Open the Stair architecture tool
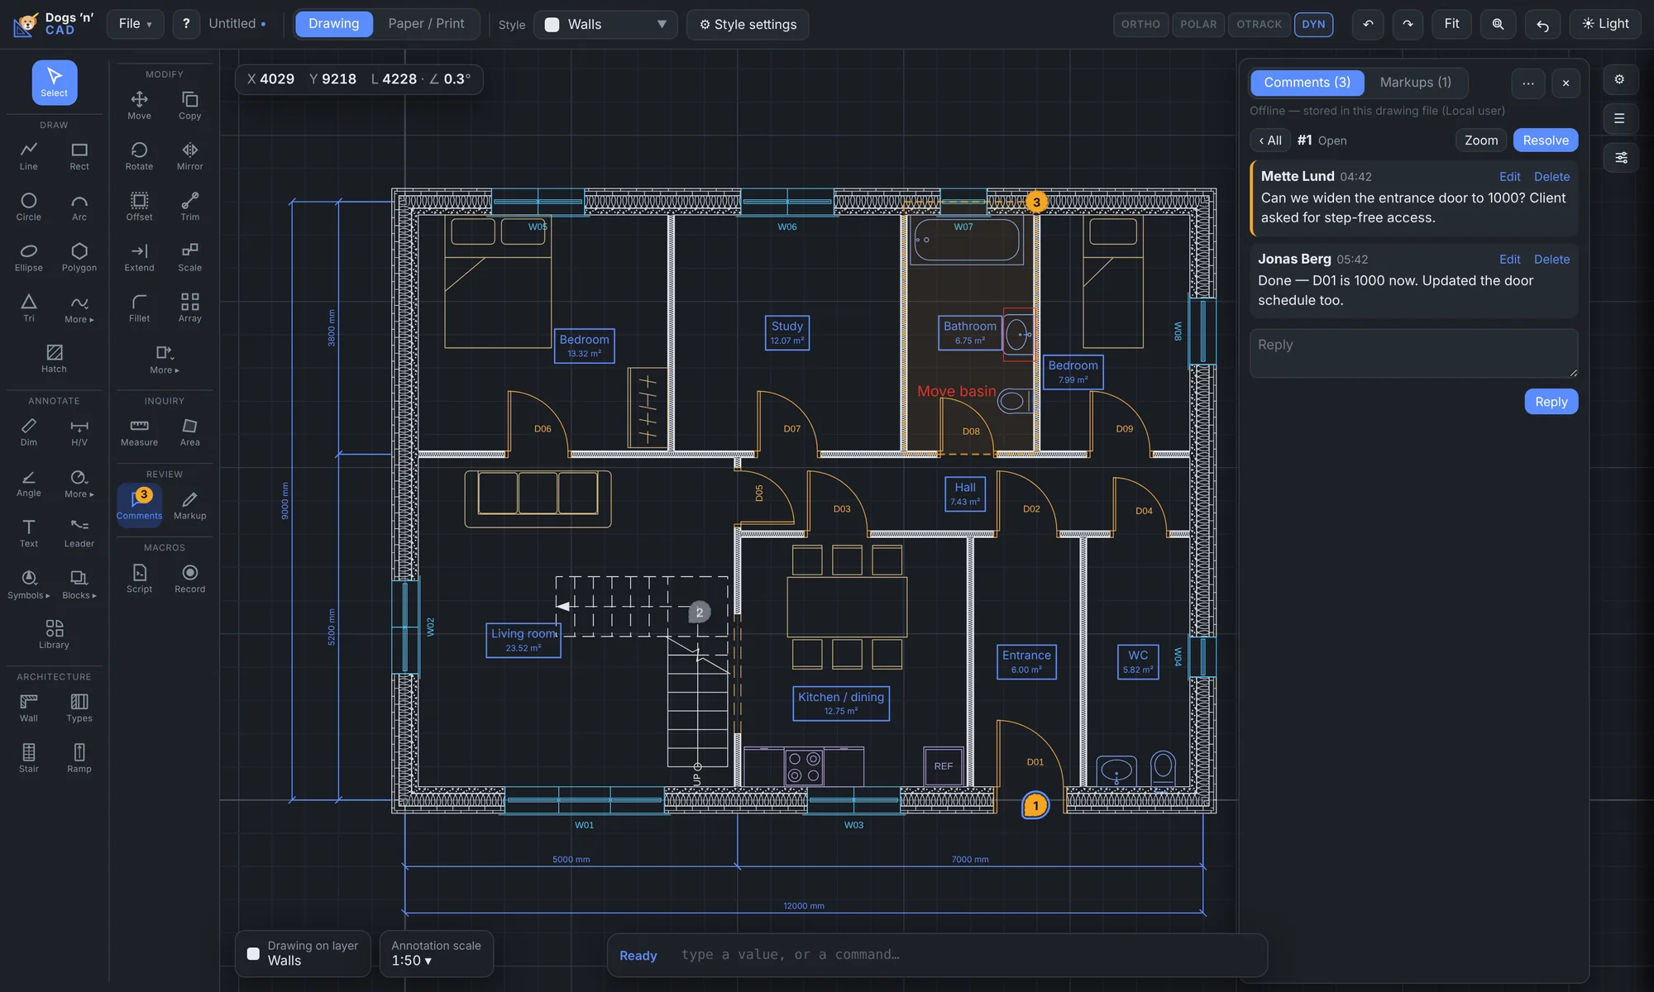Viewport: 1654px width, 992px height. [29, 758]
